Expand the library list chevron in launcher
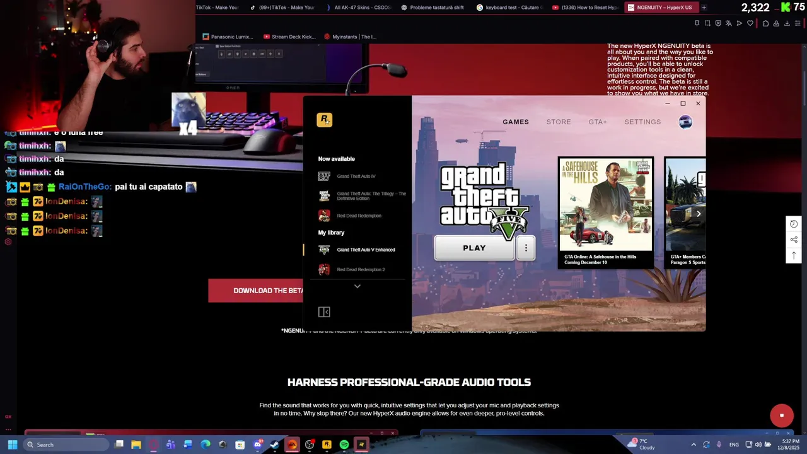Screen dimensions: 807x454 click(357, 286)
